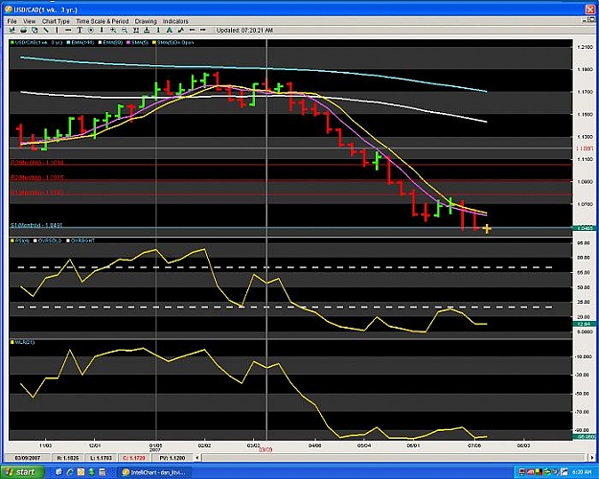The width and height of the screenshot is (599, 479).
Task: Click the PV: 1.1200 status field
Action: click(x=173, y=458)
